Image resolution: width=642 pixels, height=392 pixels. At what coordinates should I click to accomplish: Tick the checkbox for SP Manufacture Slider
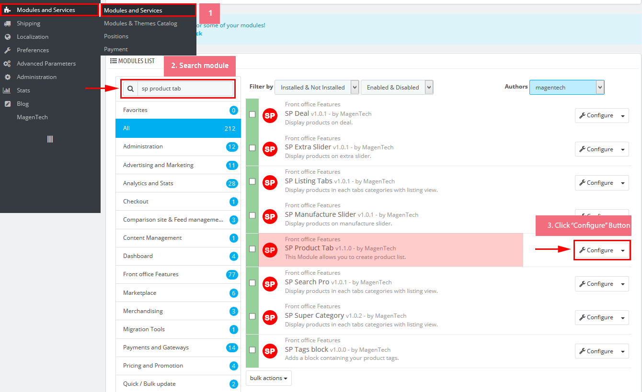click(252, 215)
